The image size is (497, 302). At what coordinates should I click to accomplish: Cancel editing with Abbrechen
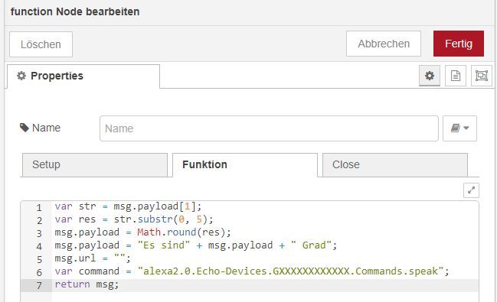(384, 44)
